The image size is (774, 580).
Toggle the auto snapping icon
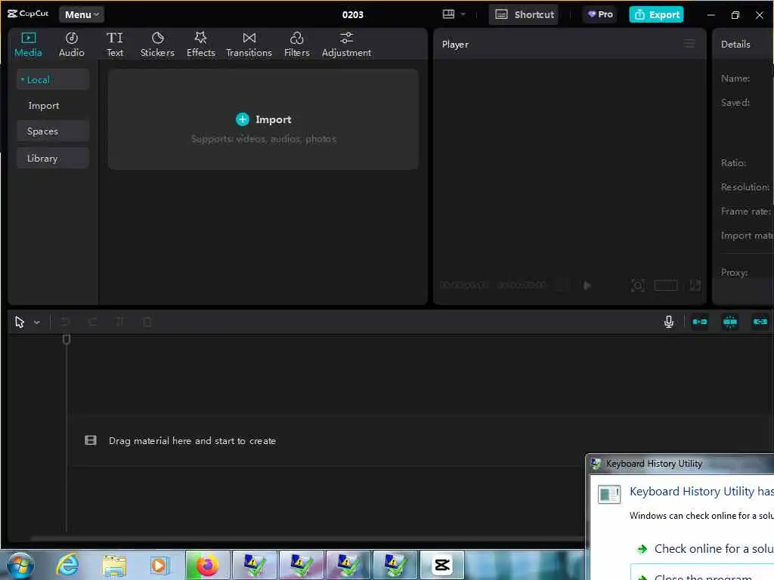point(729,322)
